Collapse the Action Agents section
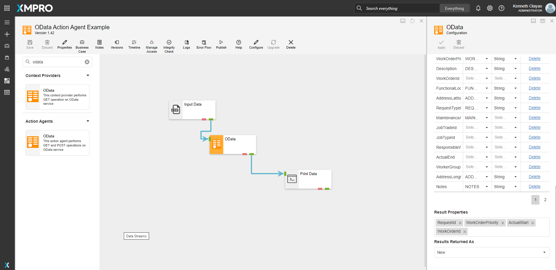Viewport: 556px width, 270px height. click(88, 121)
